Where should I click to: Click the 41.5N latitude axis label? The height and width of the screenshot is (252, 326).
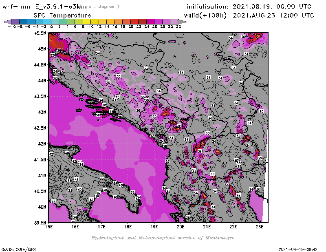click(40, 159)
